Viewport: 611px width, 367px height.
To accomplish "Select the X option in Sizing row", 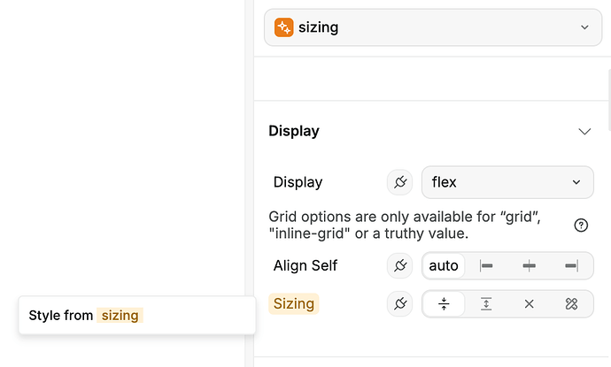I will [x=529, y=304].
